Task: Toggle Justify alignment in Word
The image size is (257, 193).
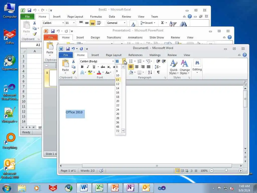Action: click(x=149, y=67)
